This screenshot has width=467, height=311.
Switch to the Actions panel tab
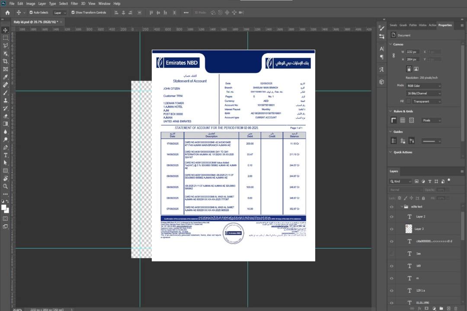click(432, 25)
